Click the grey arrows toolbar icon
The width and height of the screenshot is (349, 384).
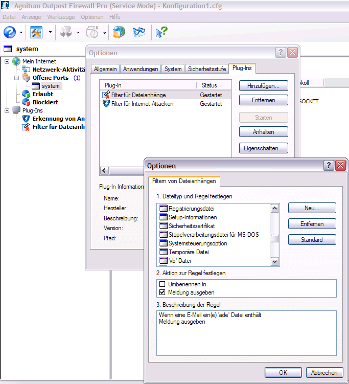click(x=65, y=32)
